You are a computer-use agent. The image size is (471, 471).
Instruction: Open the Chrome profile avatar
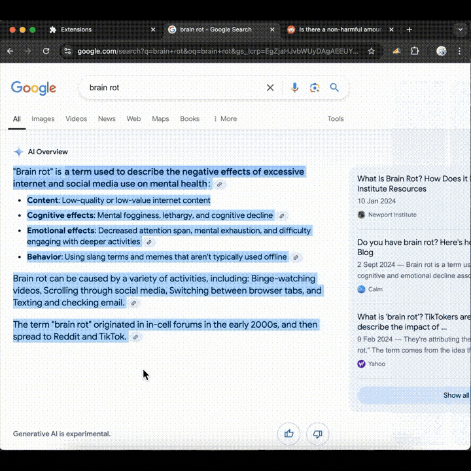(442, 51)
